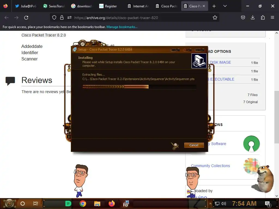
Task: Switch to Firefox on the taskbar
Action: point(112,204)
